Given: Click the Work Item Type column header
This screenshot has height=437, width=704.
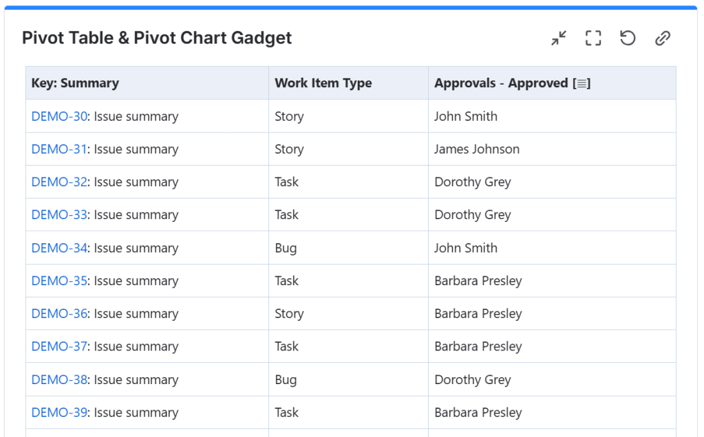Looking at the screenshot, I should [x=323, y=83].
